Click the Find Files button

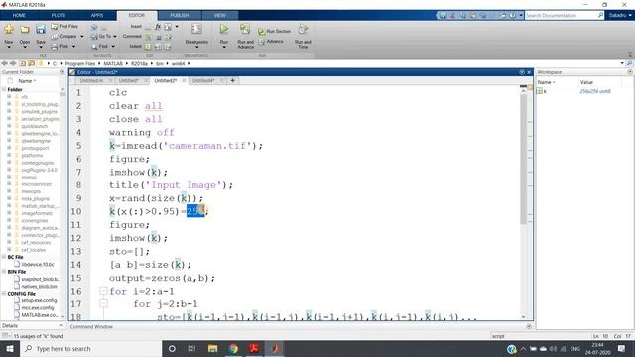pyautogui.click(x=64, y=26)
